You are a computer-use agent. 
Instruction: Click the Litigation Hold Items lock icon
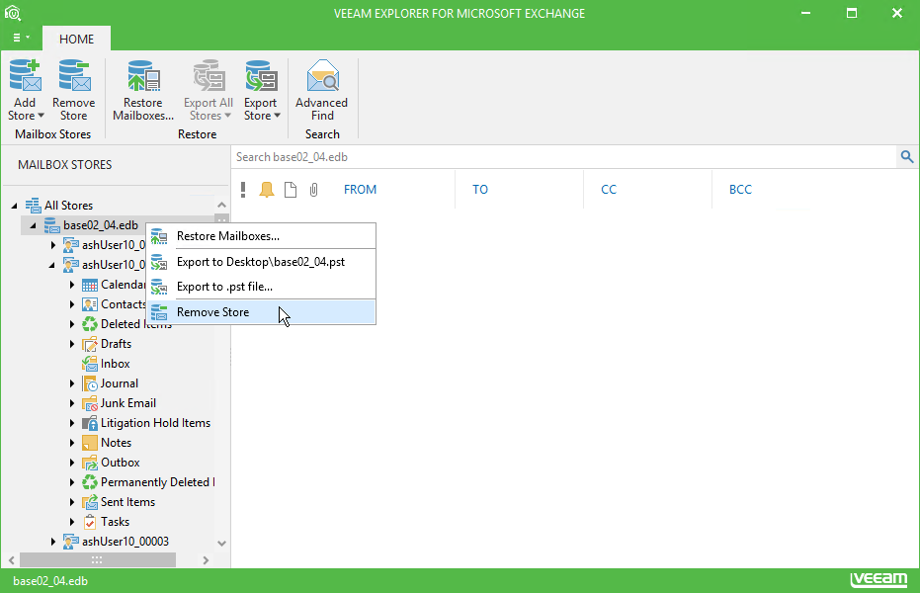[90, 423]
